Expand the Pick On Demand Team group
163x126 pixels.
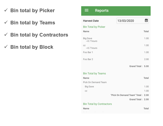click(95, 82)
